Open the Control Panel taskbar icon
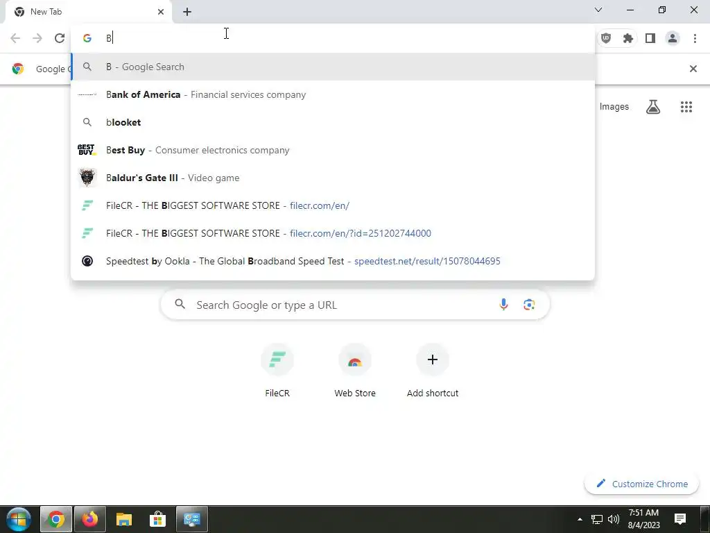 192,519
